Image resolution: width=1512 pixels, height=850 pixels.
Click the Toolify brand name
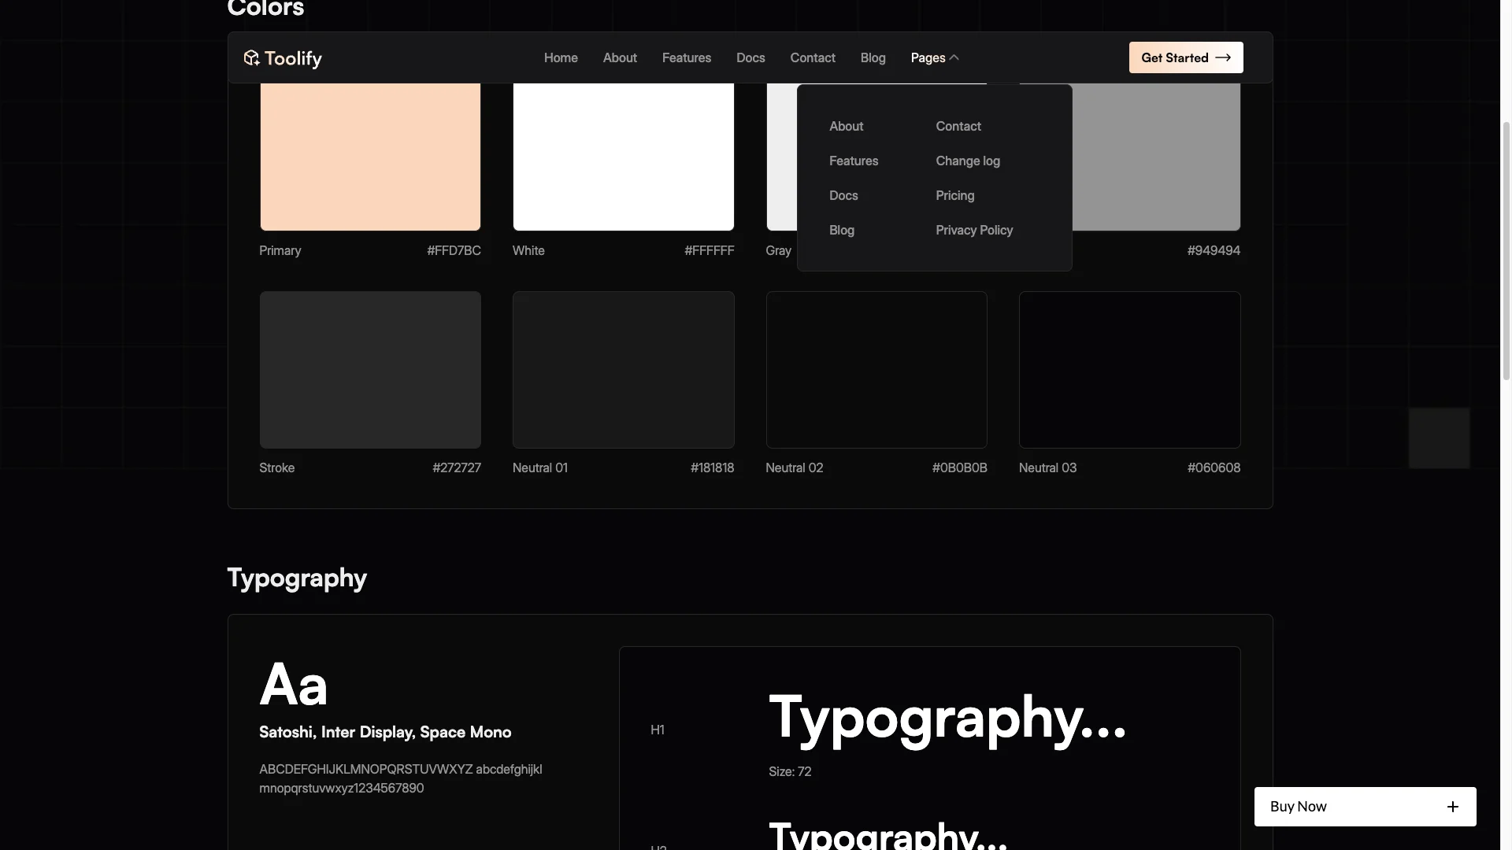coord(293,58)
